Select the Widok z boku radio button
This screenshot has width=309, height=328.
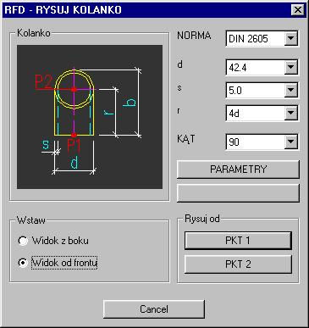pos(23,241)
